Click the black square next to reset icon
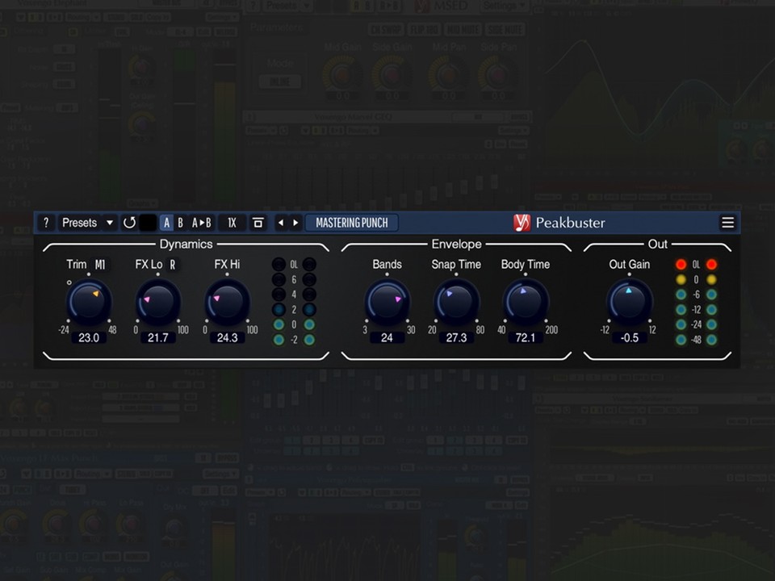Viewport: 775px width, 581px height. 149,223
